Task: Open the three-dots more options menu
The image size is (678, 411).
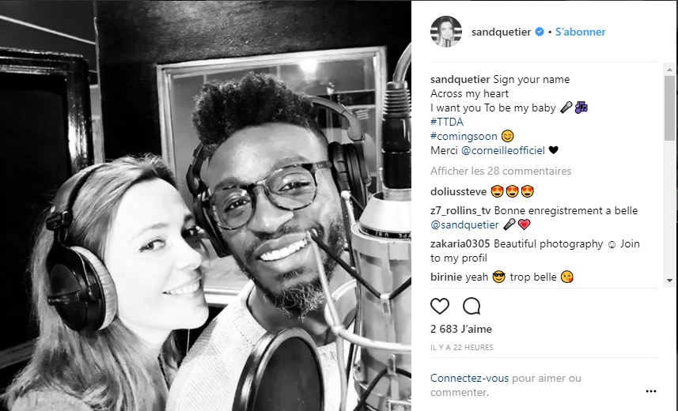Action: pyautogui.click(x=651, y=391)
